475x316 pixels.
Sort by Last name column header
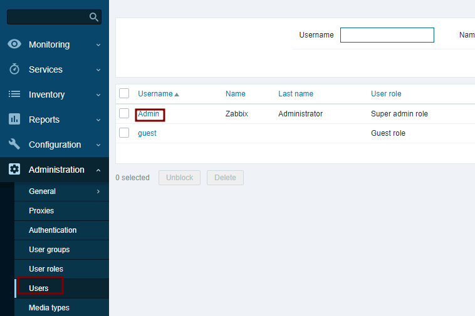[296, 94]
